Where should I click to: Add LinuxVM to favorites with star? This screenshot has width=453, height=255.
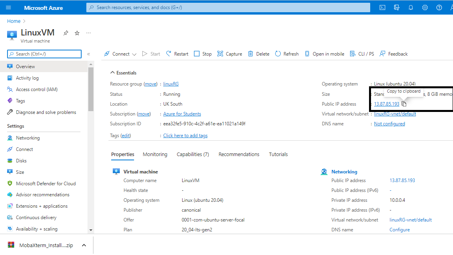tap(77, 33)
